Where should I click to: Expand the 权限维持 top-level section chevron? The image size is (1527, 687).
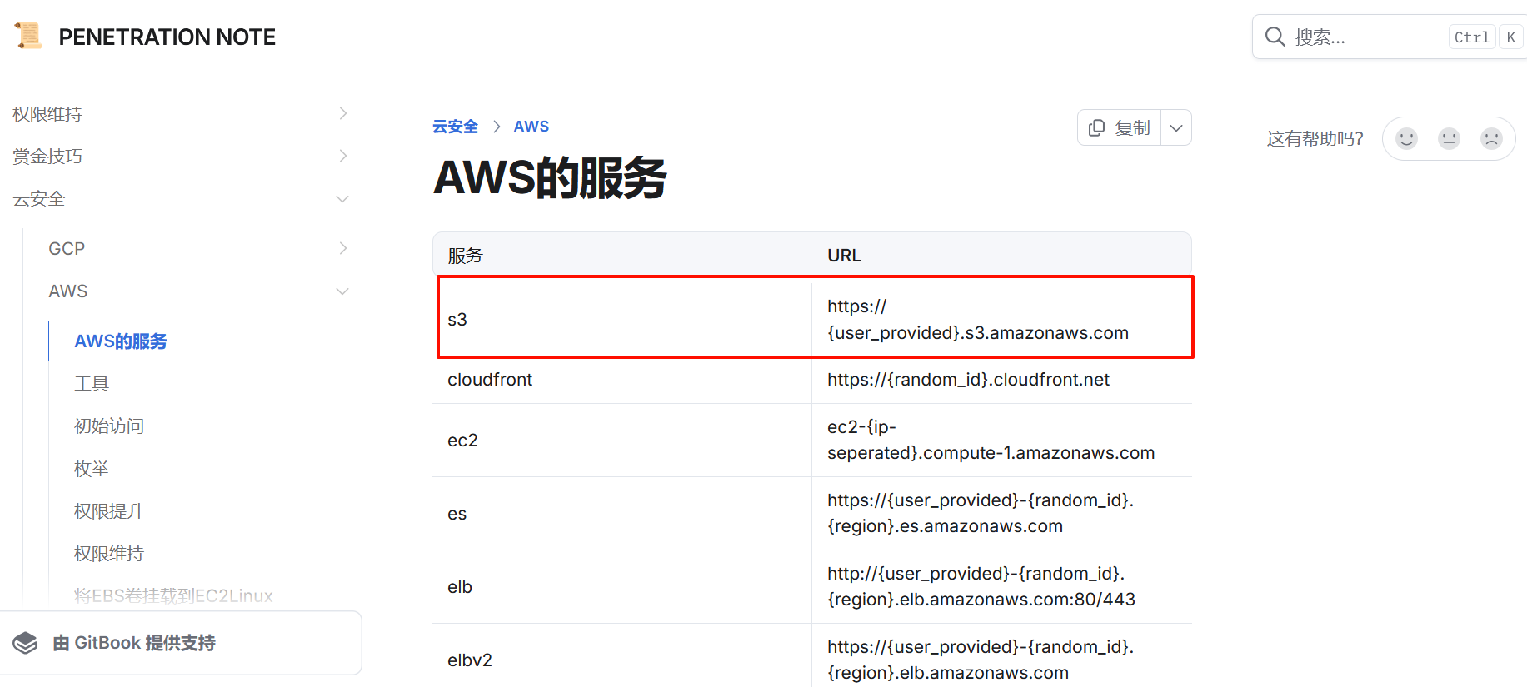(x=342, y=113)
